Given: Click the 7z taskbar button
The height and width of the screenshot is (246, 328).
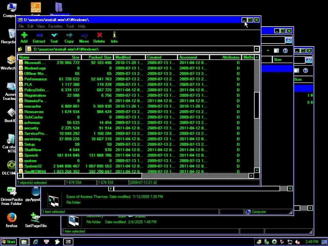Looking at the screenshot, I should (x=68, y=242).
